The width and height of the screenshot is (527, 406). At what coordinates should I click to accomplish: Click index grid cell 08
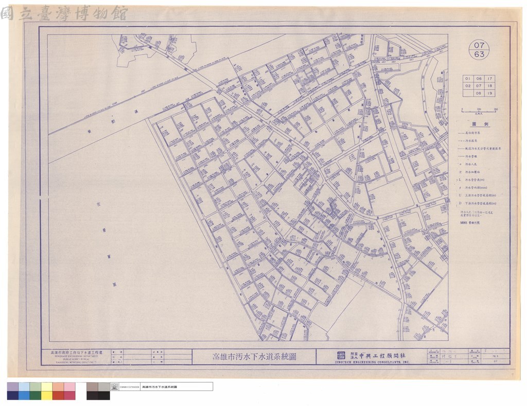(479, 93)
